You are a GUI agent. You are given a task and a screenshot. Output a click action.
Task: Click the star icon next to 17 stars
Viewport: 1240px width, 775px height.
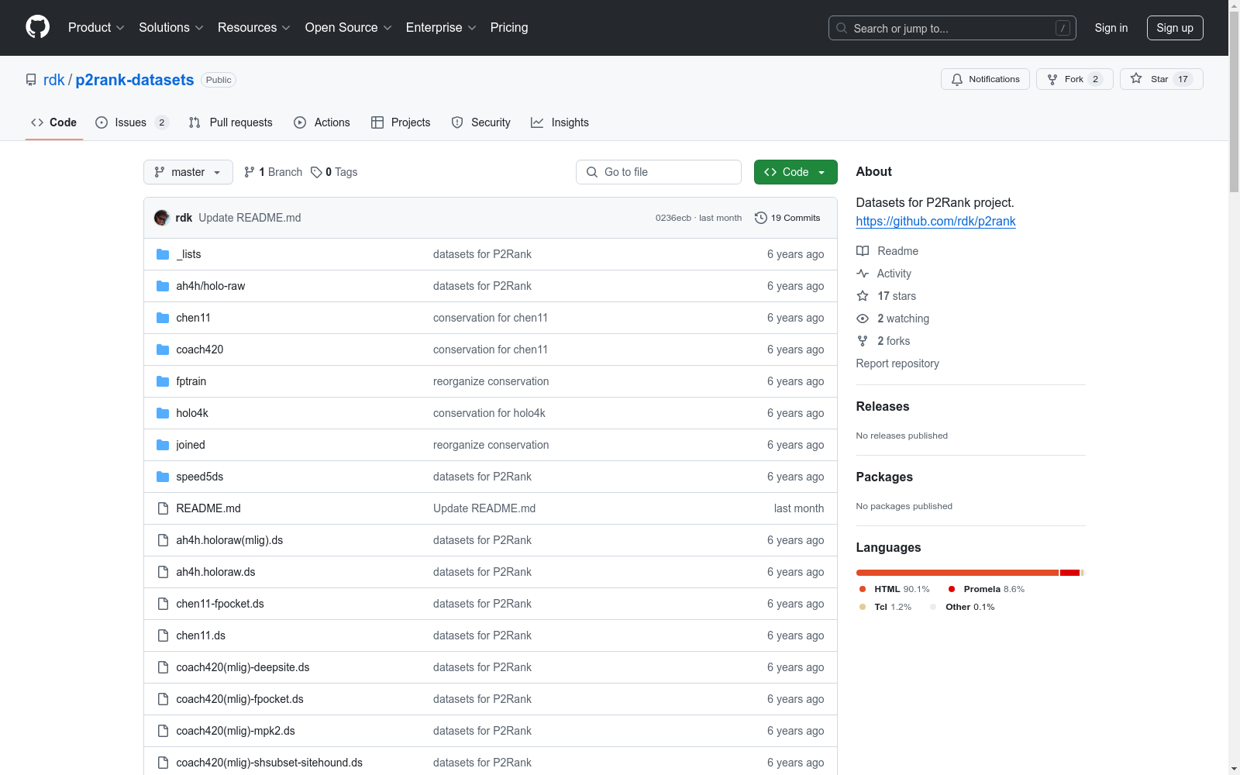(x=863, y=296)
